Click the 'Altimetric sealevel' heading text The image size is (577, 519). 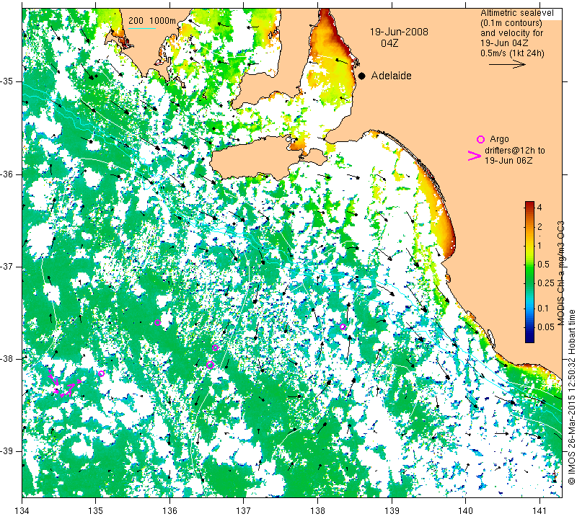pos(516,13)
